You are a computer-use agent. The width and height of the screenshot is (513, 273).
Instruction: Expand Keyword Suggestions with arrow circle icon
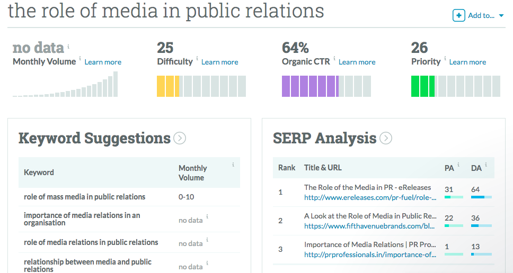tap(180, 139)
